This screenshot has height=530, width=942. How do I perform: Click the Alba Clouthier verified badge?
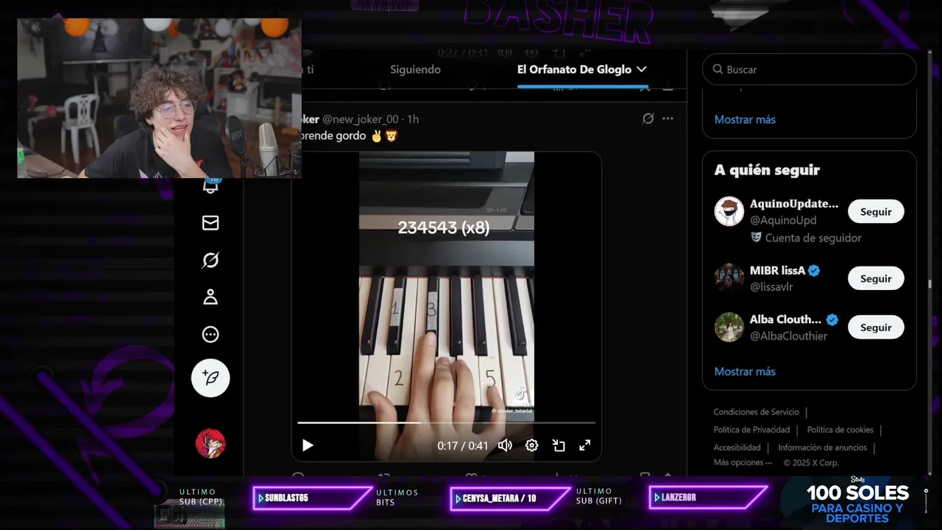click(832, 319)
